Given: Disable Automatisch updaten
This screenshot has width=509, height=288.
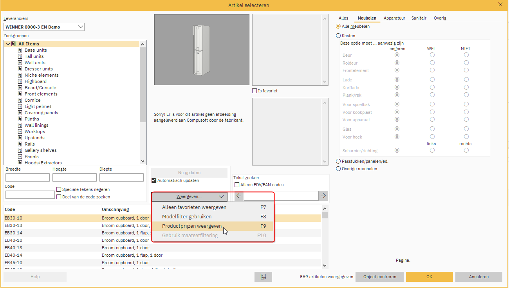Looking at the screenshot, I should click(x=154, y=180).
